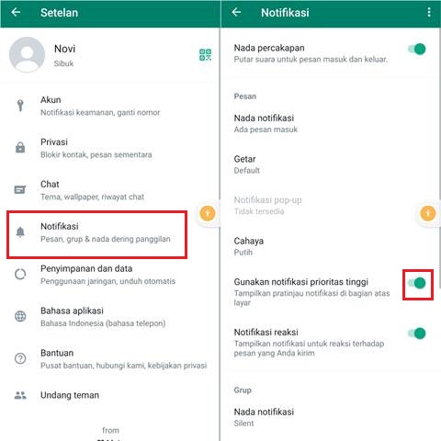
Task: Turn off Notifikasi reaksi switch
Action: (x=417, y=334)
